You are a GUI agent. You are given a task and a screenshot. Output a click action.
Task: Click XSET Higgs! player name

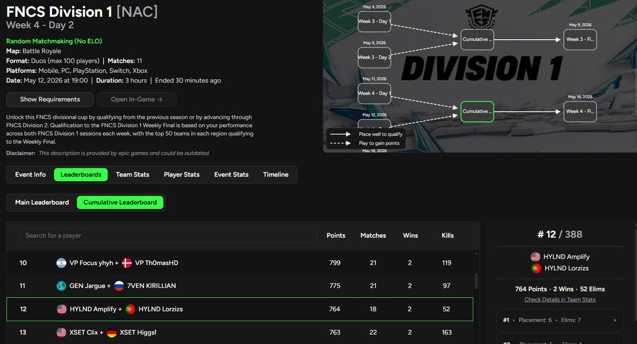(138, 332)
